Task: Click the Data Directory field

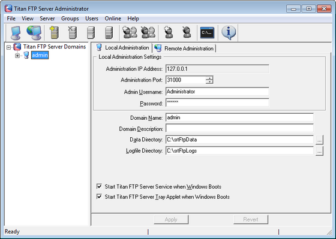Action: pyautogui.click(x=239, y=140)
